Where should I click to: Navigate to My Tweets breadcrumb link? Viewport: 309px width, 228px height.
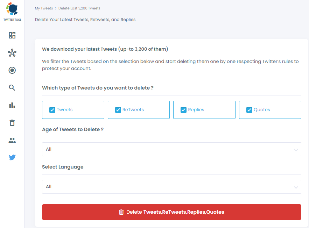click(44, 8)
